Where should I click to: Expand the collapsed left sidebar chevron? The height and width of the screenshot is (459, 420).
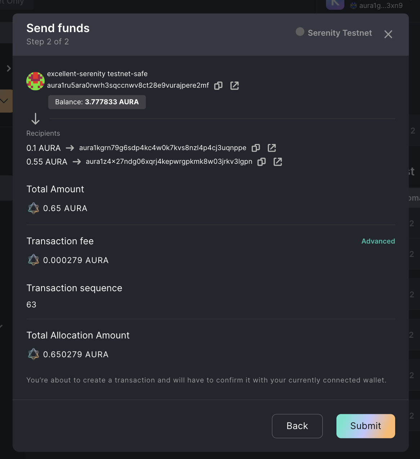[x=9, y=68]
